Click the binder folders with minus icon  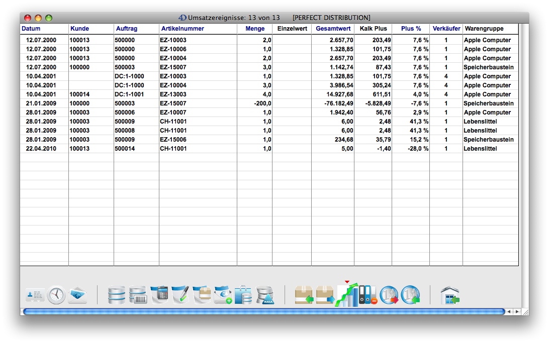point(368,295)
